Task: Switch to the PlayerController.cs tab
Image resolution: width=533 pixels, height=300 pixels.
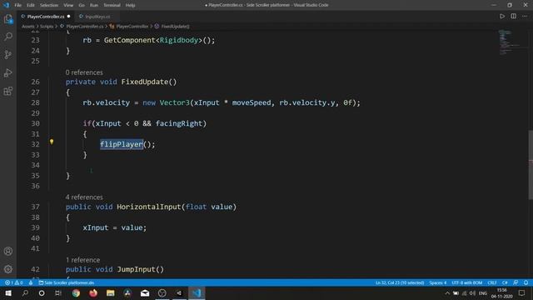Action: (46, 17)
